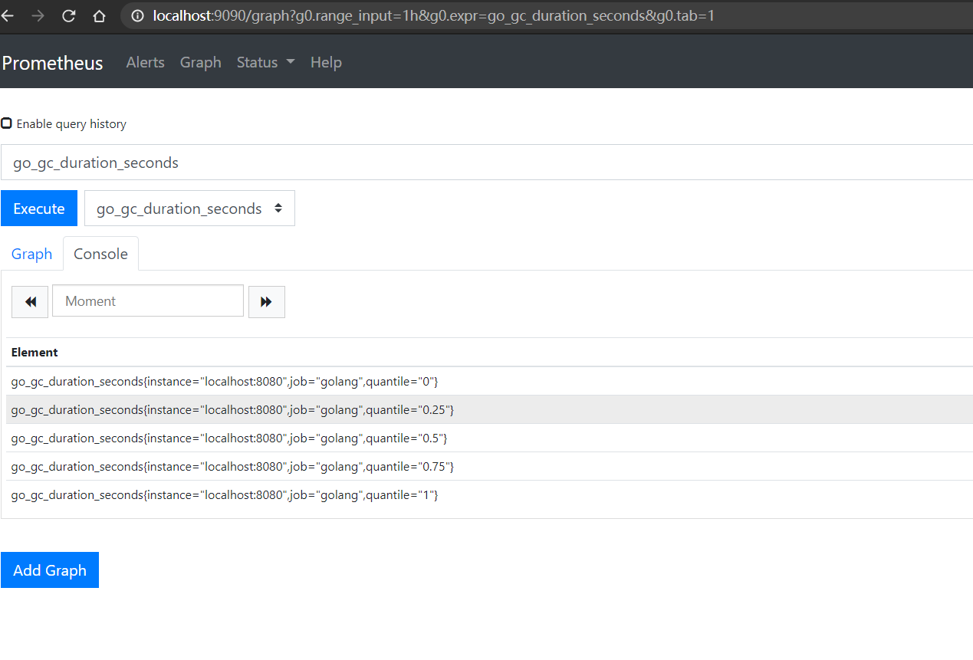Expand the Status dropdown menu
The image size is (973, 660).
265,63
